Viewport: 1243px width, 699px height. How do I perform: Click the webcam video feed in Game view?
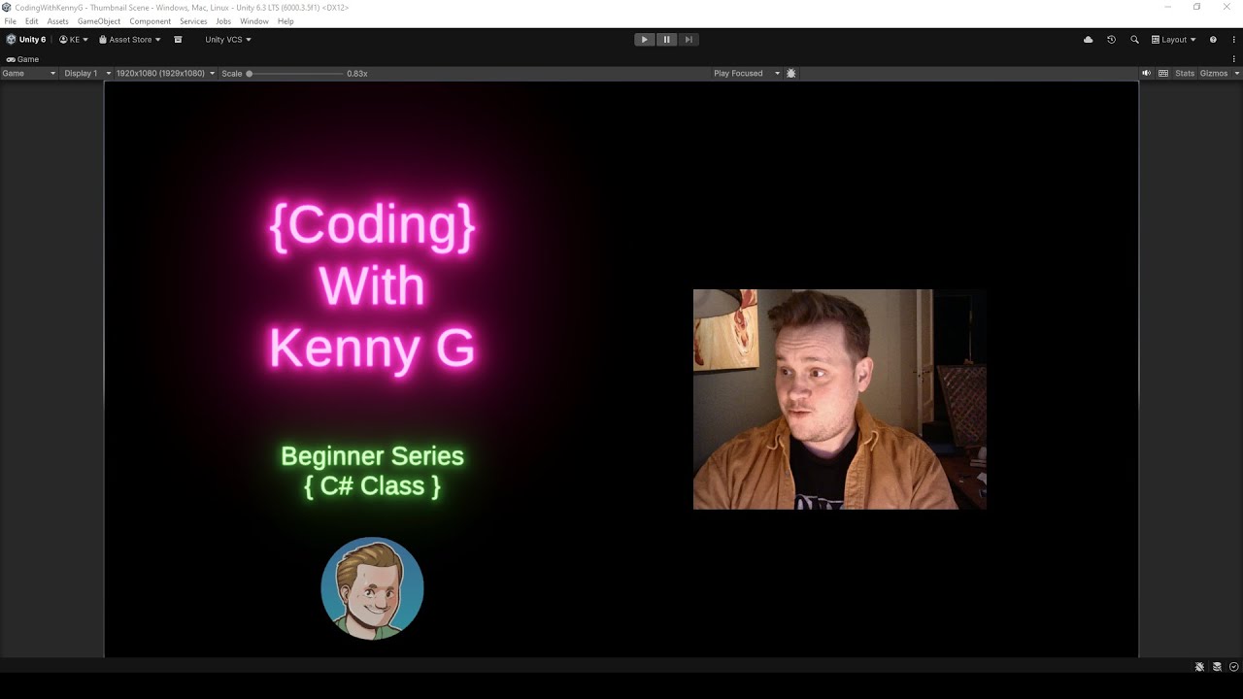coord(840,399)
